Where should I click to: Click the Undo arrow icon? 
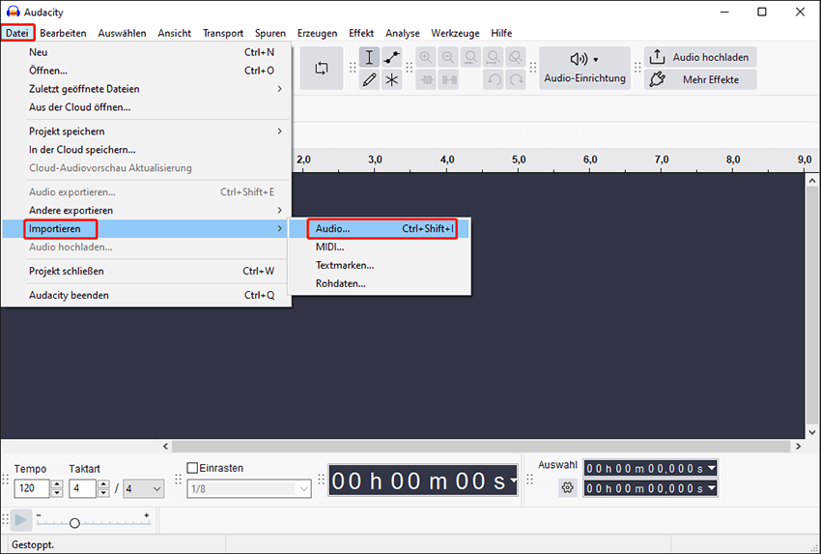pos(494,79)
